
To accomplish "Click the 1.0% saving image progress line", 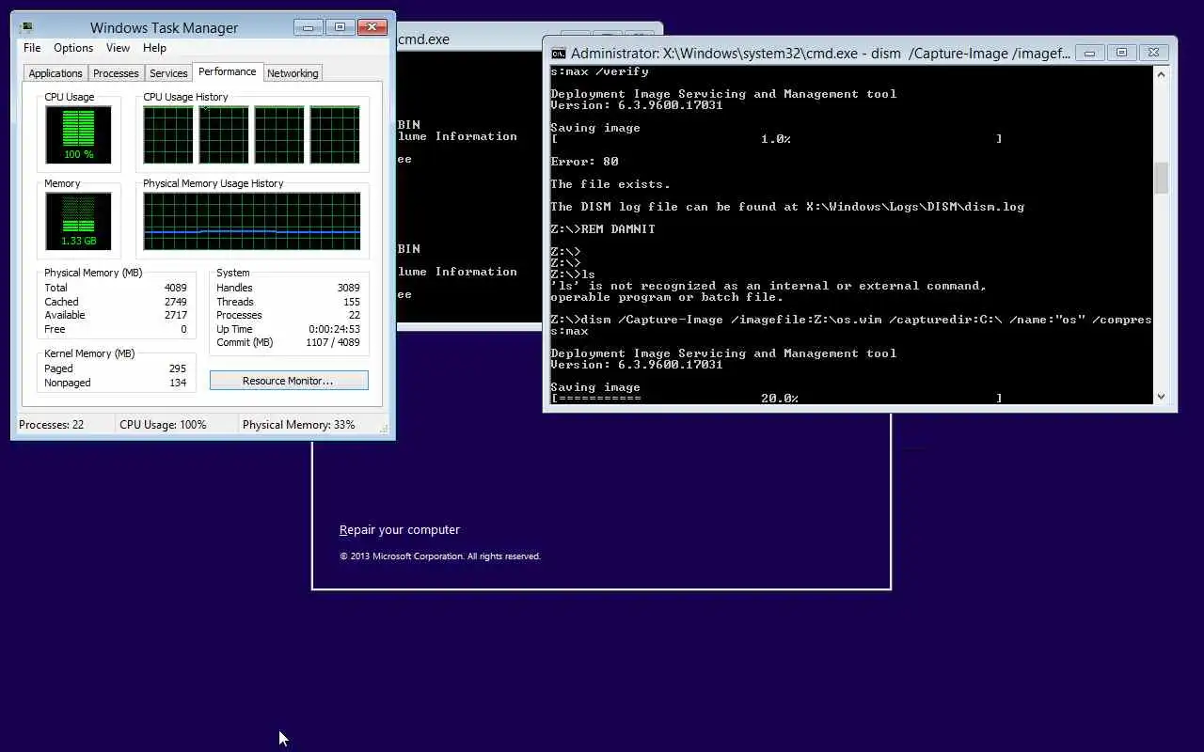I will (x=776, y=139).
